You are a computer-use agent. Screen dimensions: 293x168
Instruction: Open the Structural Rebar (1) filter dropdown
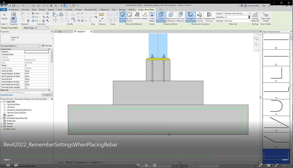pyautogui.click(x=20, y=46)
